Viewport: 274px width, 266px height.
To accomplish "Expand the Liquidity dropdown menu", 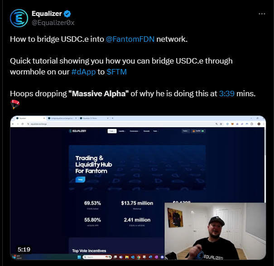I will tap(122, 131).
